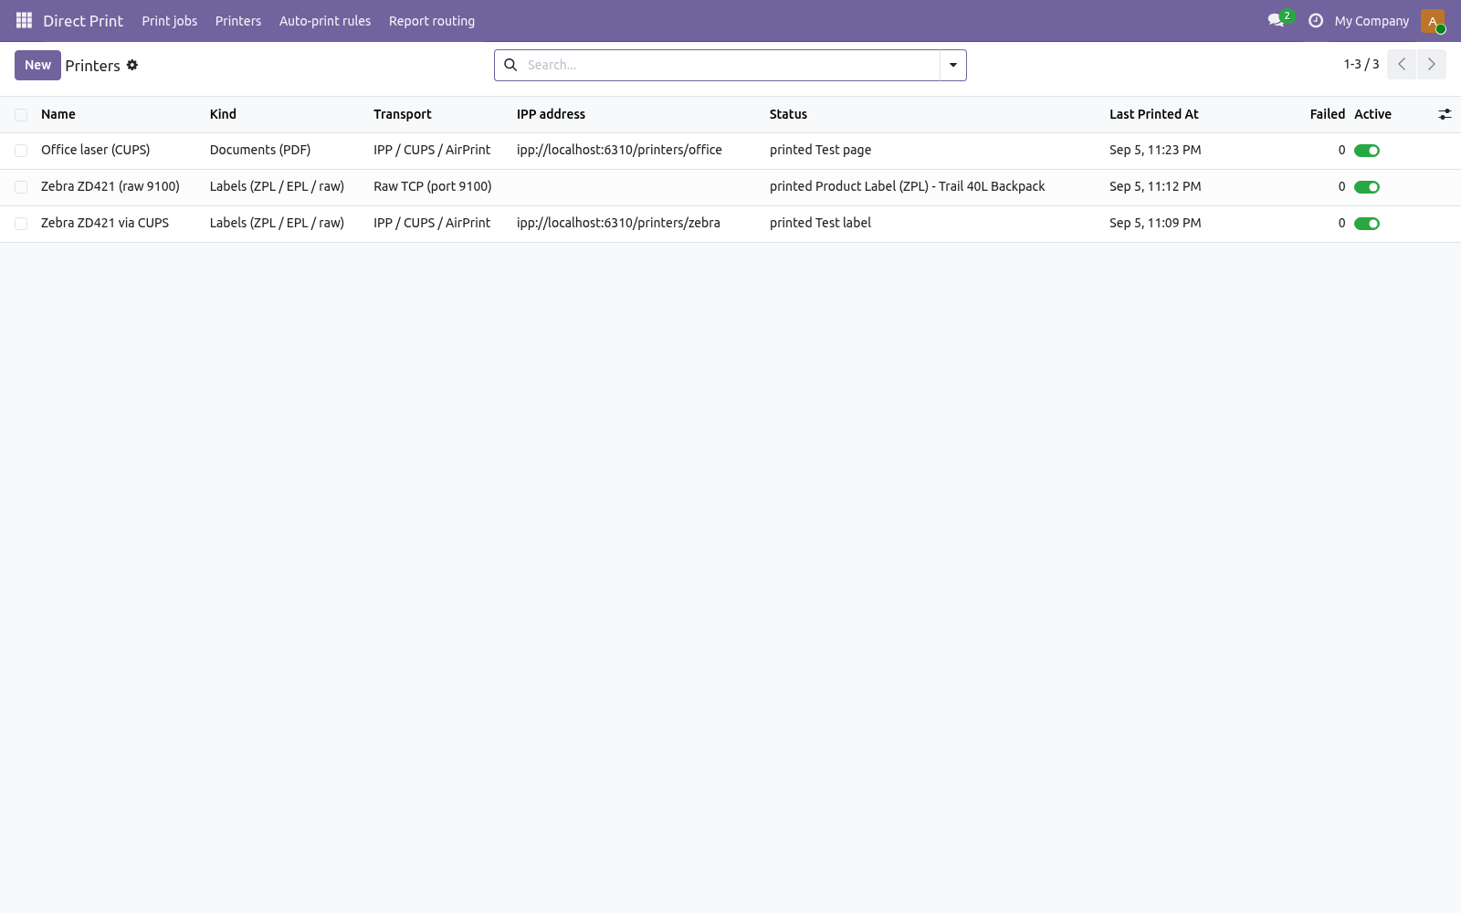This screenshot has width=1461, height=913.
Task: Sort by the Status column header
Action: [x=788, y=114]
